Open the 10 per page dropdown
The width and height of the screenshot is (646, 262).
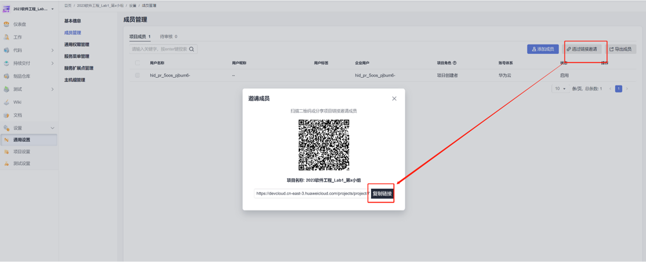pyautogui.click(x=560, y=89)
